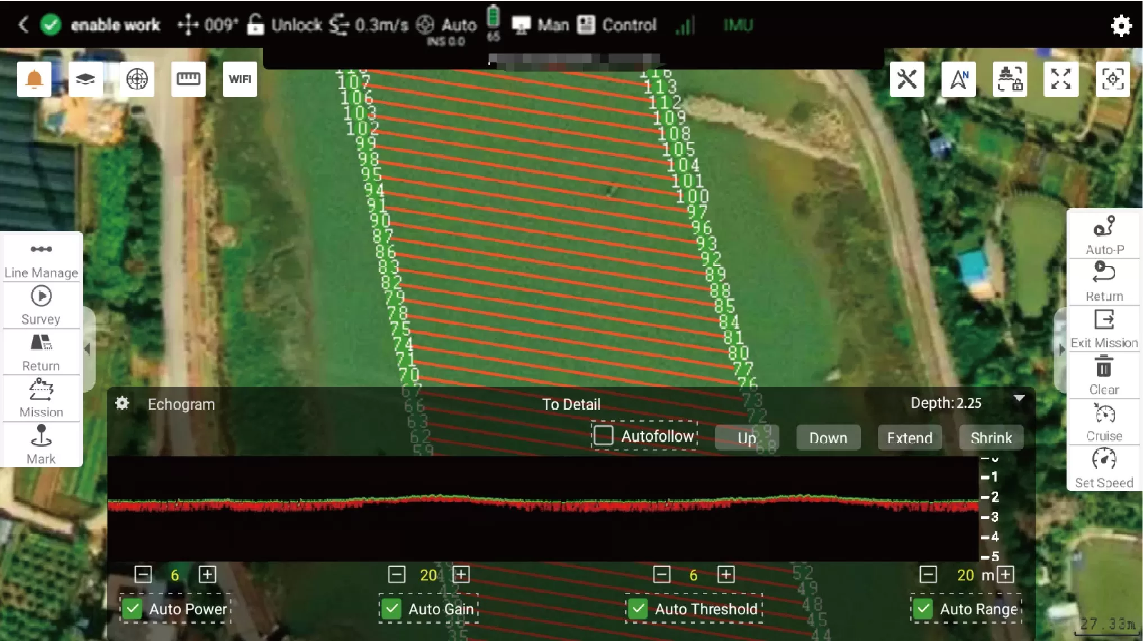Decrease the gain value

pyautogui.click(x=396, y=574)
